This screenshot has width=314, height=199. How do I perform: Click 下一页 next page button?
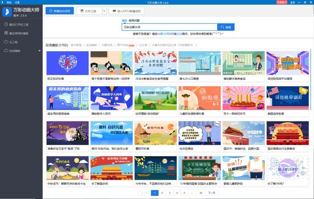212,193
